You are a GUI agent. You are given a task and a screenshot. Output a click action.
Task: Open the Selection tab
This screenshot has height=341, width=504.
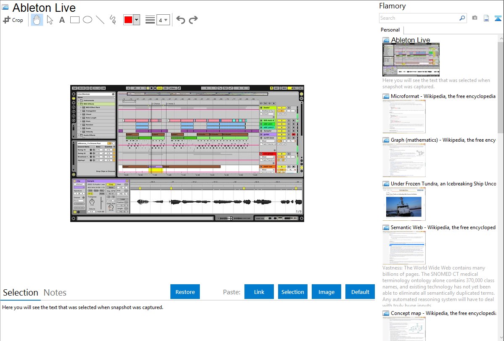(21, 293)
